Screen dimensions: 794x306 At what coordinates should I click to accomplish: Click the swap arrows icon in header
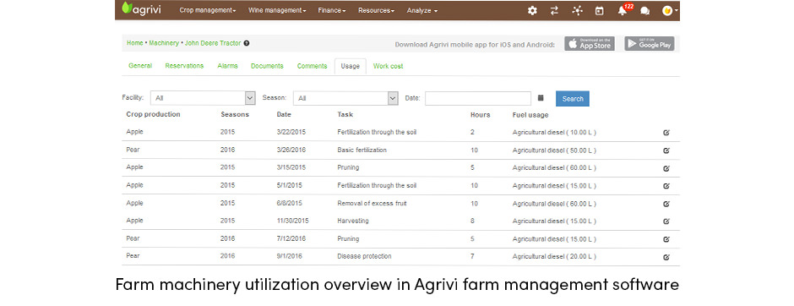click(554, 10)
